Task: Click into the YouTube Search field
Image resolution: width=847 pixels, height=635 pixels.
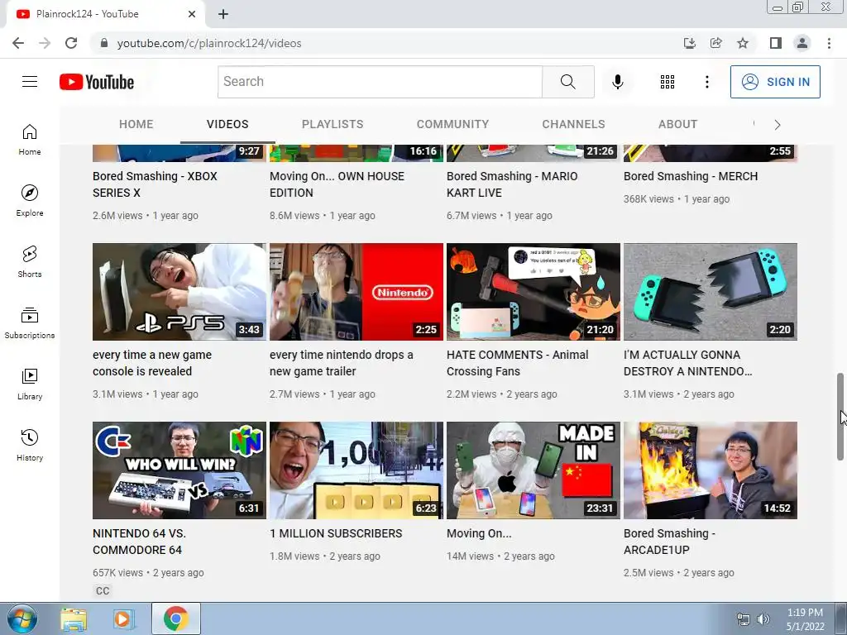Action: (x=380, y=82)
